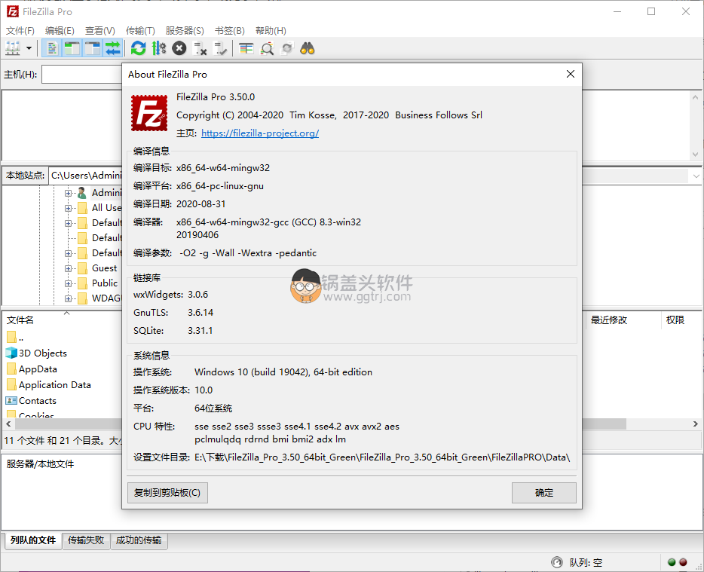Open 编辑(E) menu
This screenshot has width=704, height=572.
click(60, 31)
